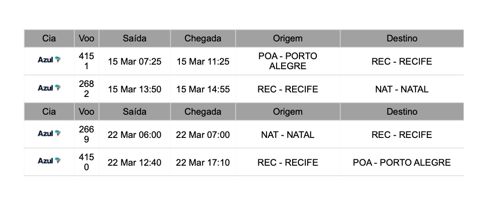Viewport: 493px width, 198px height.
Task: Click the topmost Cia column header
Action: [49, 39]
